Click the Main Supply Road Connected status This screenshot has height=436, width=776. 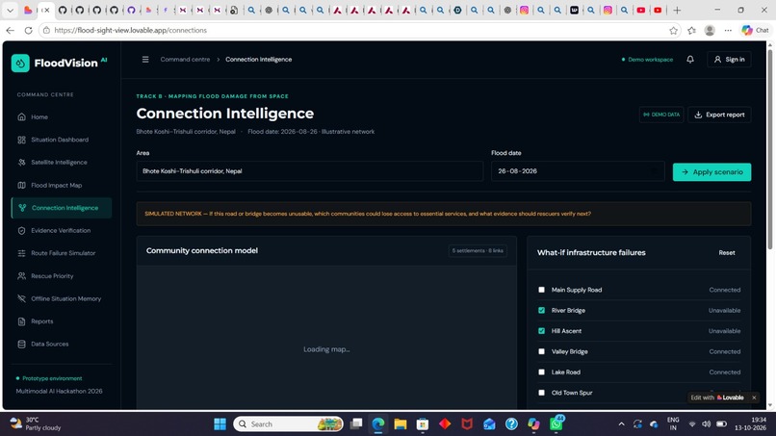click(x=725, y=290)
